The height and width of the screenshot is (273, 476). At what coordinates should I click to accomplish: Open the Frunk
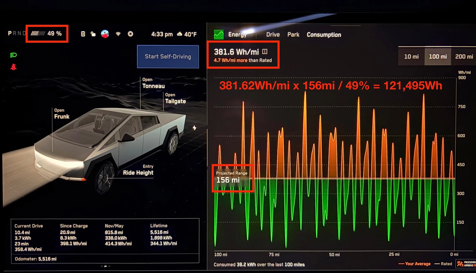point(62,114)
